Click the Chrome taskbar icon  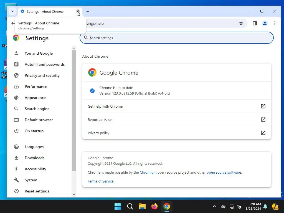(167, 206)
